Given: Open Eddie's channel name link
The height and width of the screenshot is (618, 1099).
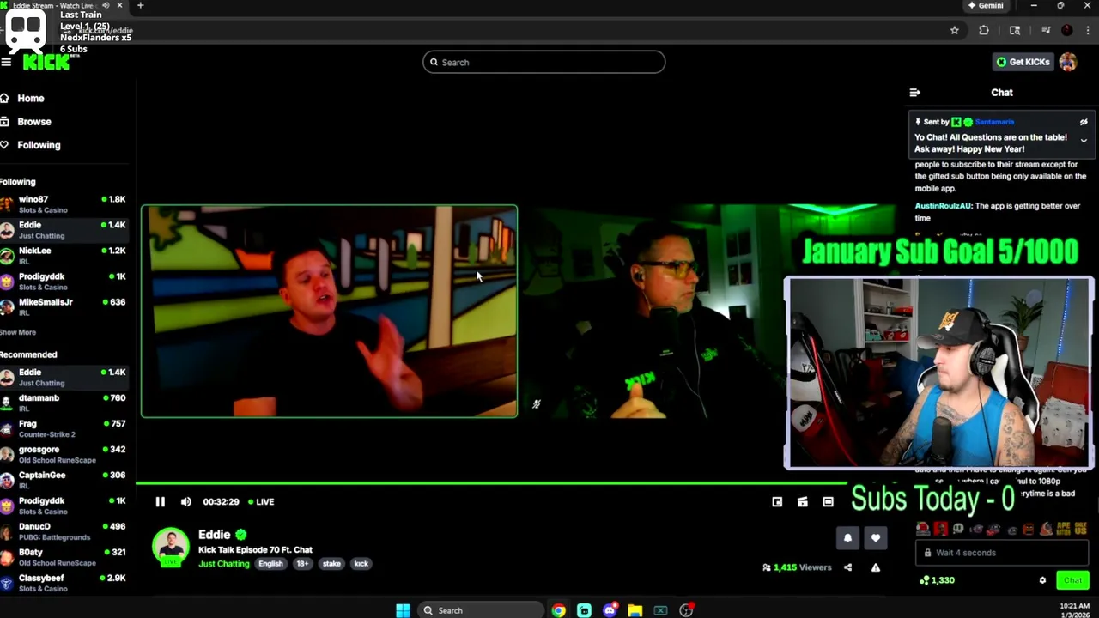Looking at the screenshot, I should 215,535.
